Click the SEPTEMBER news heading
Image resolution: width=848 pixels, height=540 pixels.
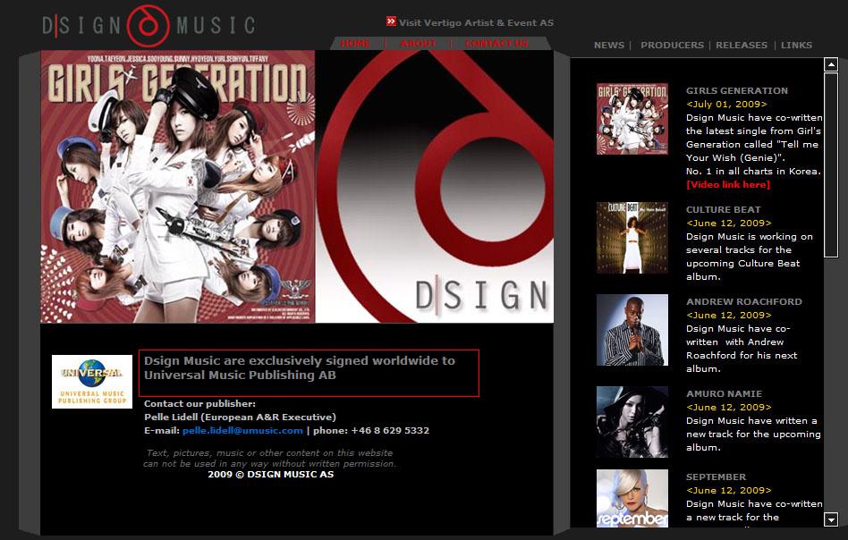[716, 477]
